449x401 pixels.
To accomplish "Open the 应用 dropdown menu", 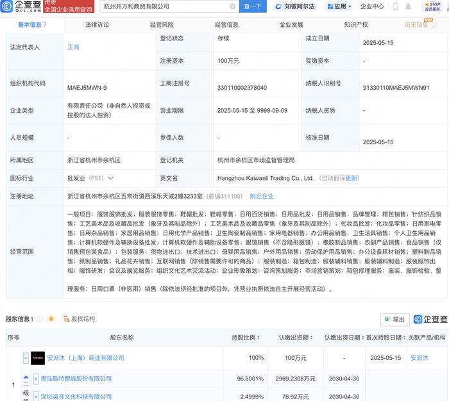I will 339,6.
